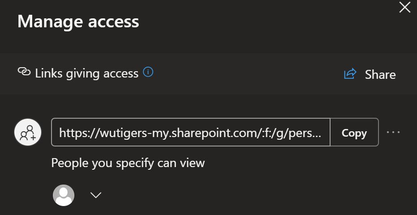Click 'People you specify can view' text

(128, 163)
